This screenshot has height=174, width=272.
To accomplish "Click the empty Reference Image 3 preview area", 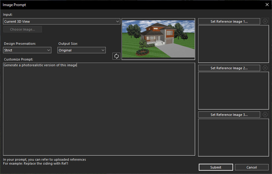I will tap(233, 138).
